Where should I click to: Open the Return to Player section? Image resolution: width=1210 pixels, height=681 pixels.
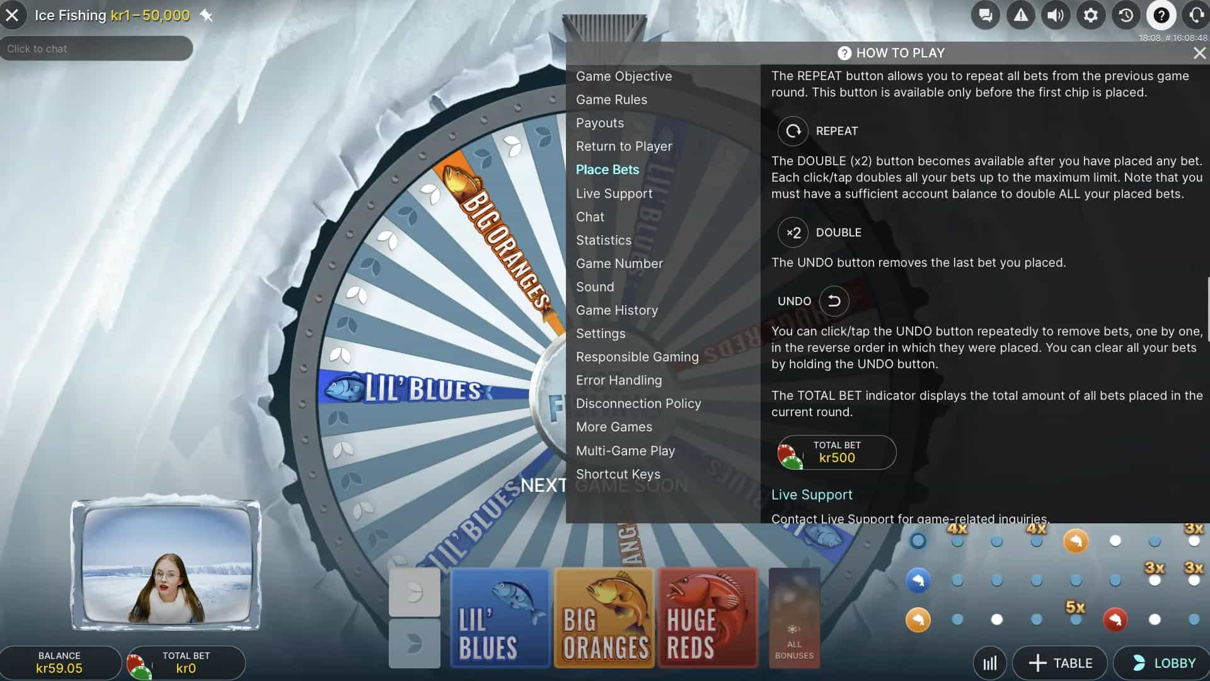(623, 146)
